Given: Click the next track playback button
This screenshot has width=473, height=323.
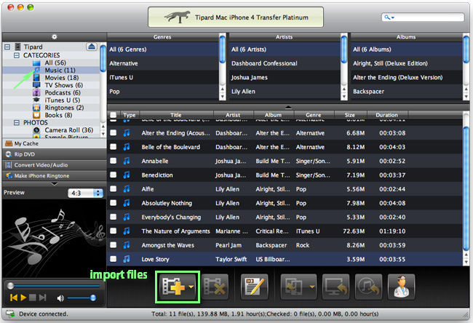Looking at the screenshot, I should pyautogui.click(x=42, y=298).
